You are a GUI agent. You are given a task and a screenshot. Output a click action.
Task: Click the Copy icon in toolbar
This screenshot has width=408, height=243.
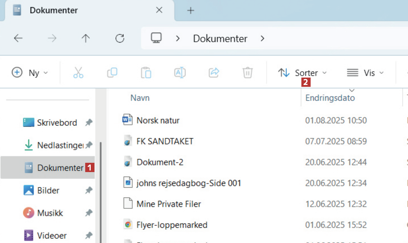tap(112, 73)
